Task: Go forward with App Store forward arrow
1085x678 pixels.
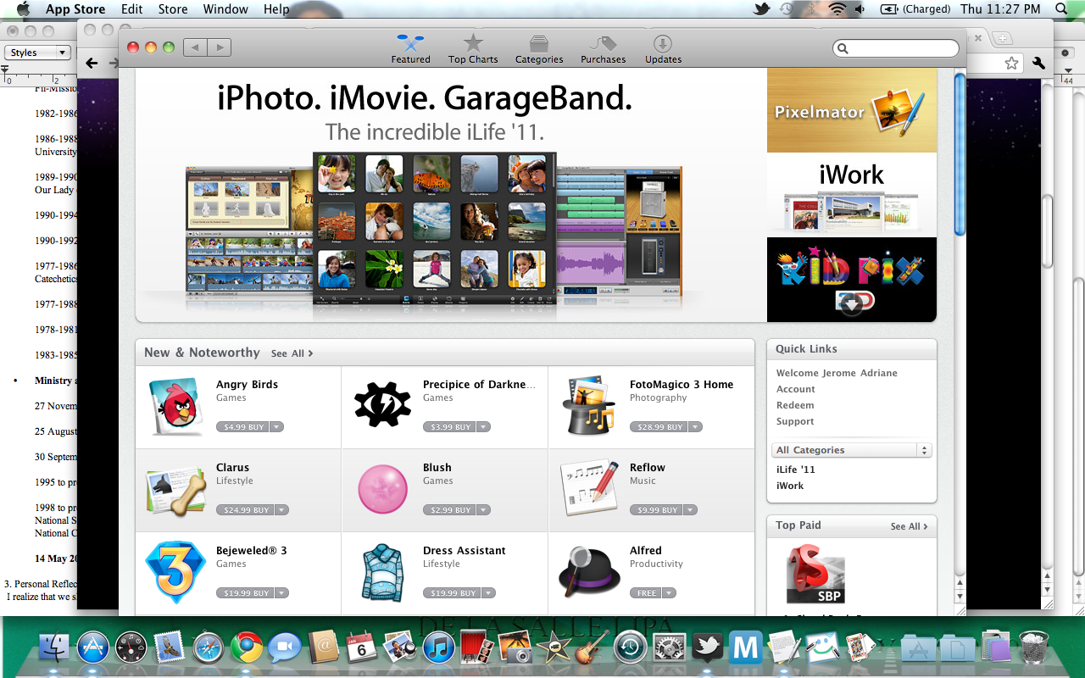Action: [x=219, y=47]
